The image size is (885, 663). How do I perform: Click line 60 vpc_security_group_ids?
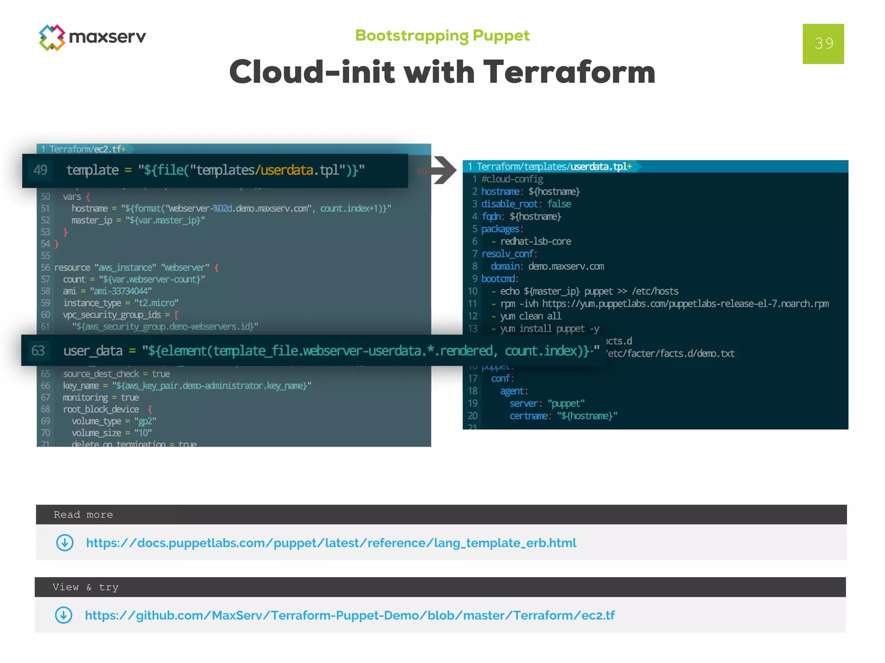point(121,315)
